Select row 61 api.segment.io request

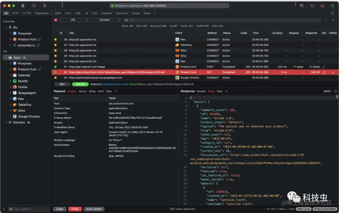(x=195, y=67)
